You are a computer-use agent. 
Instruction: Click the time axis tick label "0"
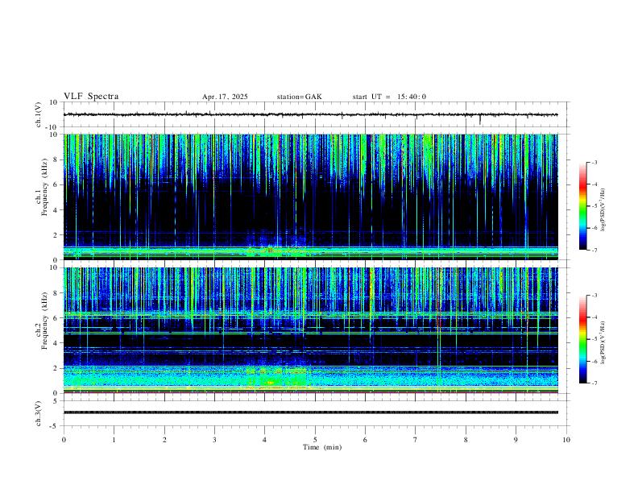[x=64, y=440]
